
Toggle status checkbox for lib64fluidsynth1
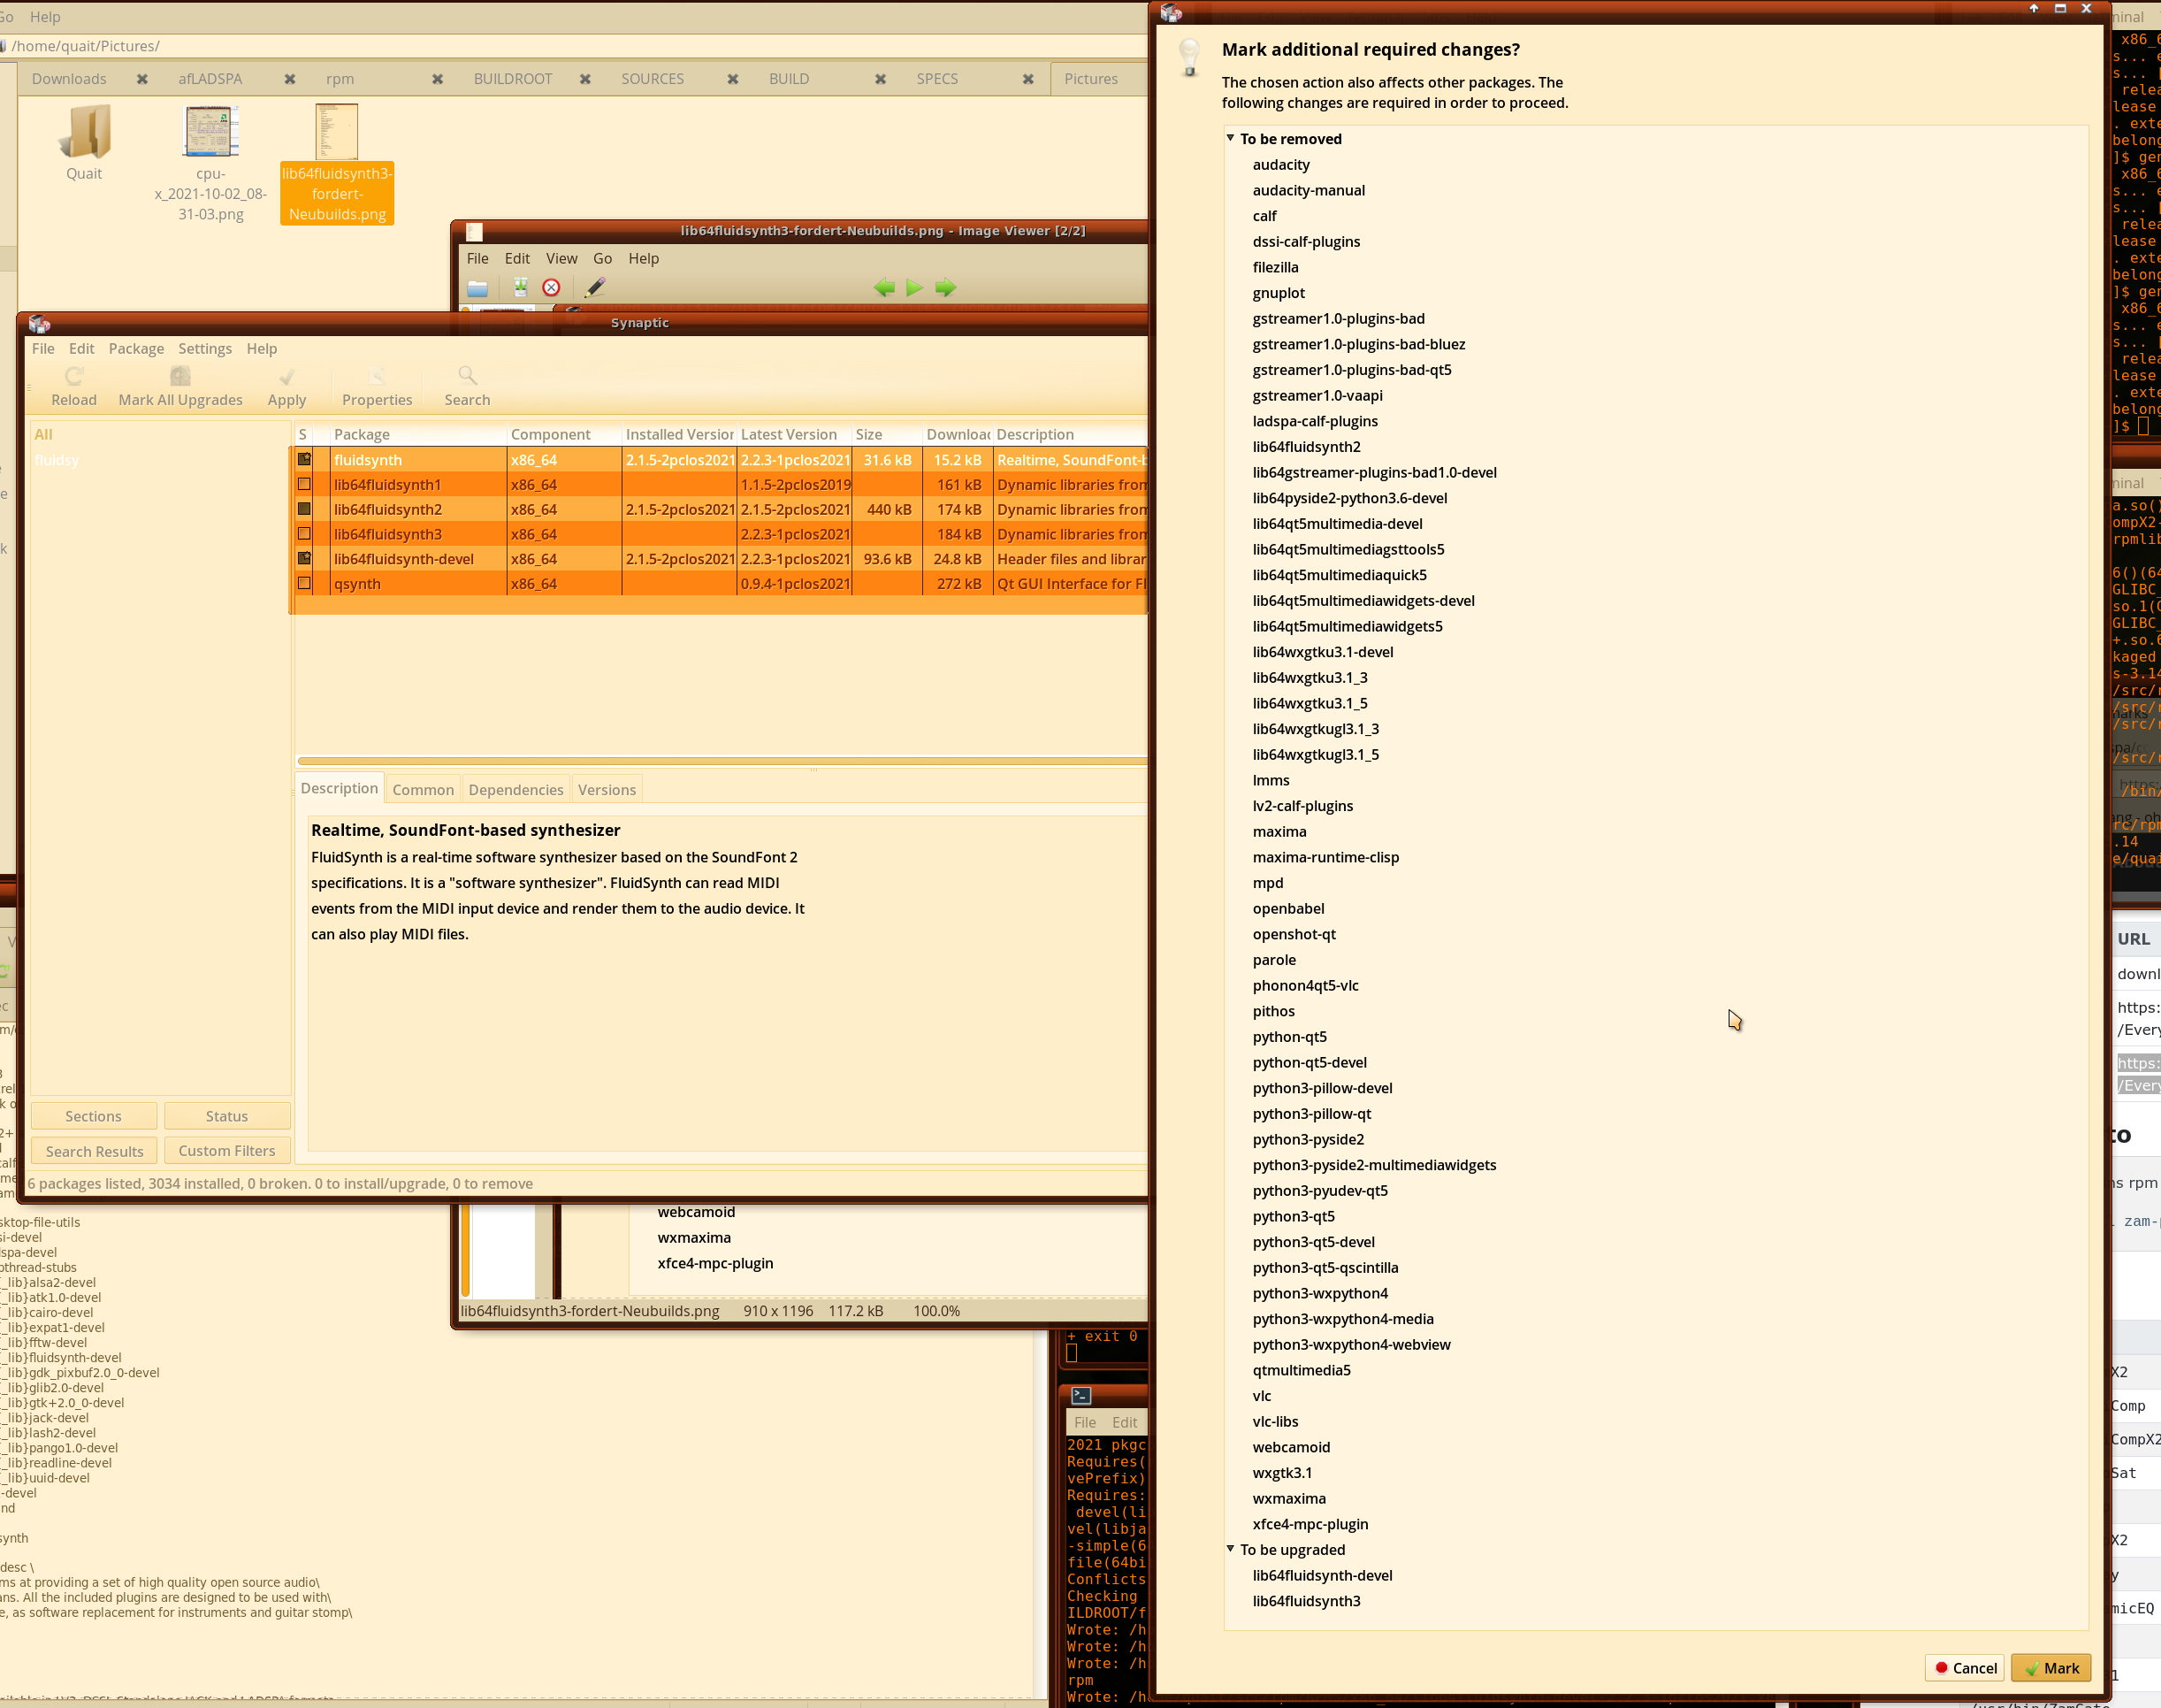(305, 485)
